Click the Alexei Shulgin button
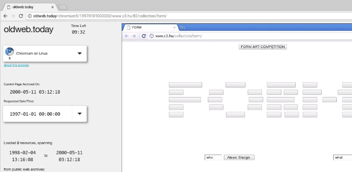The height and width of the screenshot is (172, 352). click(239, 157)
